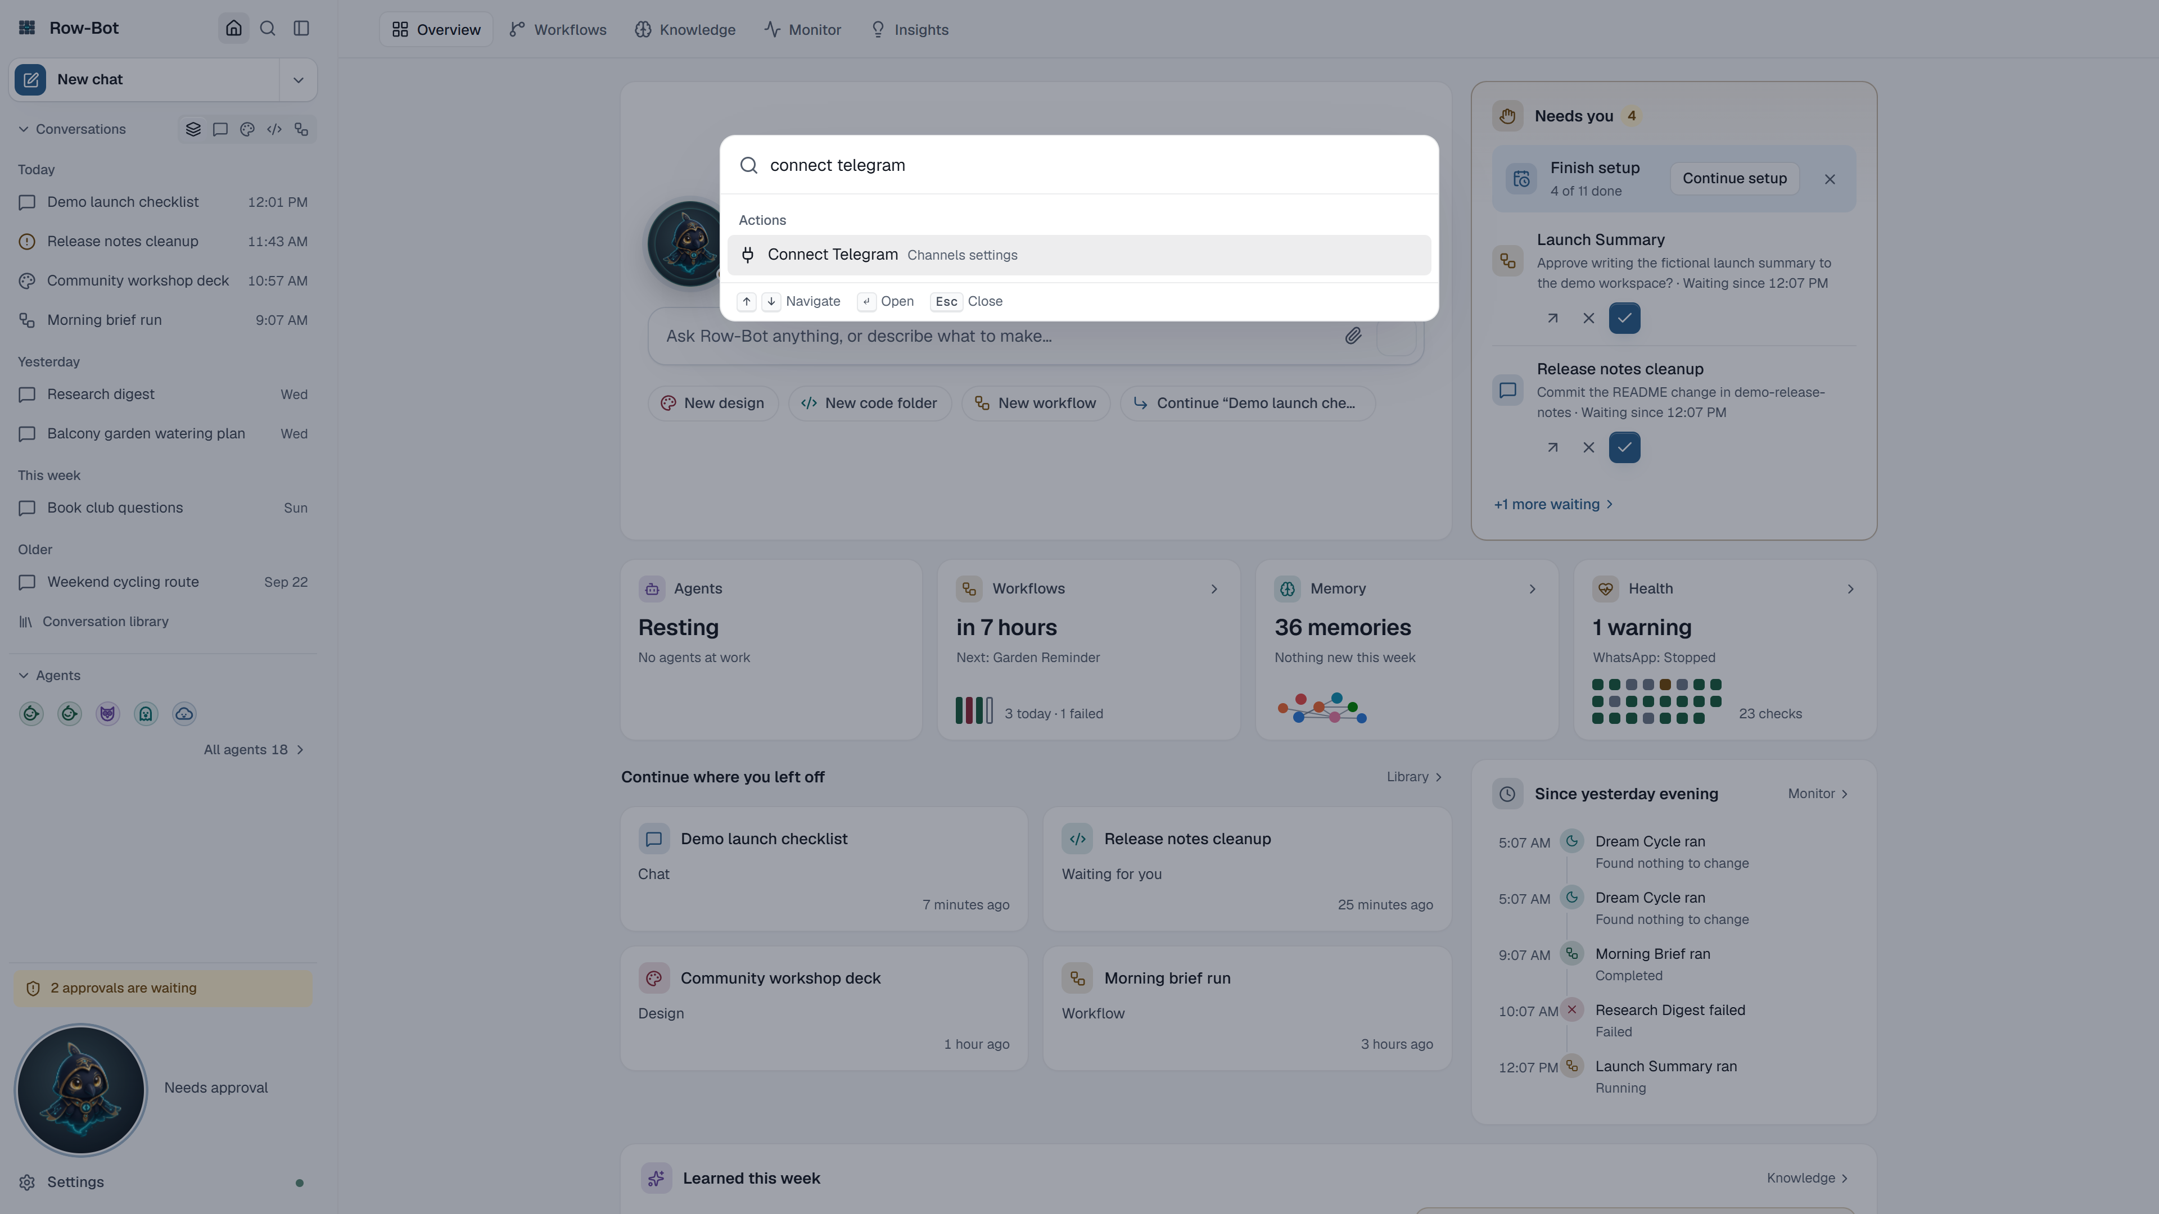
Task: Collapse the Agents section in sidebar
Action: click(49, 675)
